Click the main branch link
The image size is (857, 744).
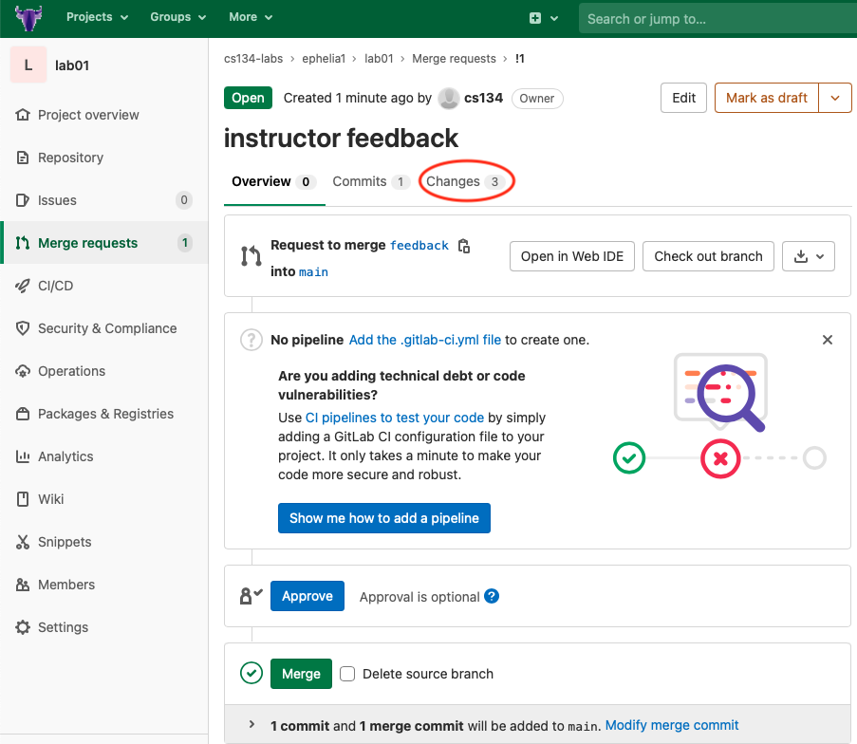pos(313,271)
